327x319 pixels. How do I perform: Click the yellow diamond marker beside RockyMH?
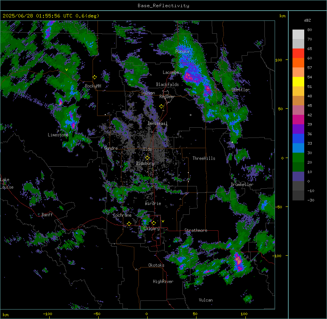point(94,77)
